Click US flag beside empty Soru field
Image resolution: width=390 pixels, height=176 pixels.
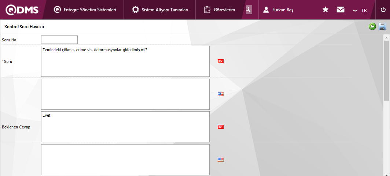[221, 94]
